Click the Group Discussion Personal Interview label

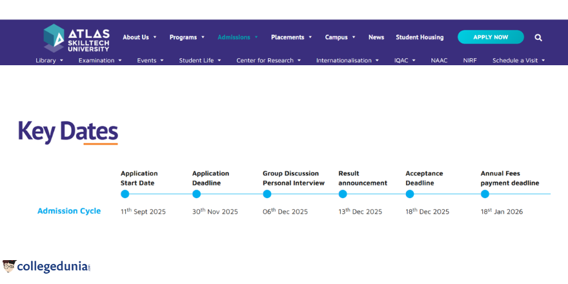click(x=294, y=178)
